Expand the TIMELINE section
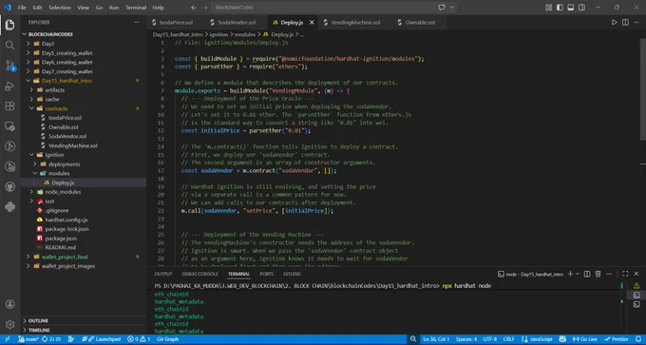 [39, 330]
